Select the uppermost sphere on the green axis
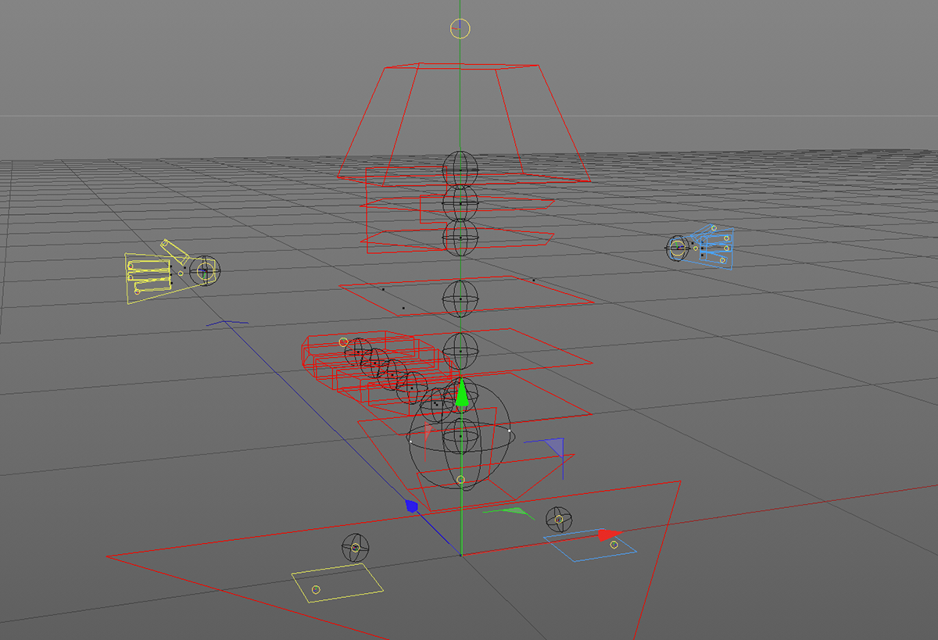Image resolution: width=938 pixels, height=640 pixels. coord(460,169)
